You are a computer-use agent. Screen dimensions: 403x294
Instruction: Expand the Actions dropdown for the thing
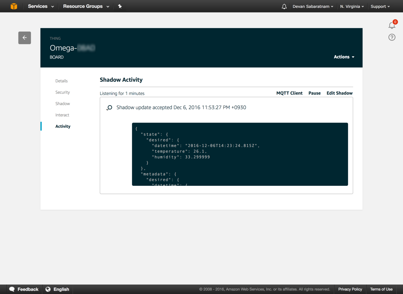(x=344, y=57)
